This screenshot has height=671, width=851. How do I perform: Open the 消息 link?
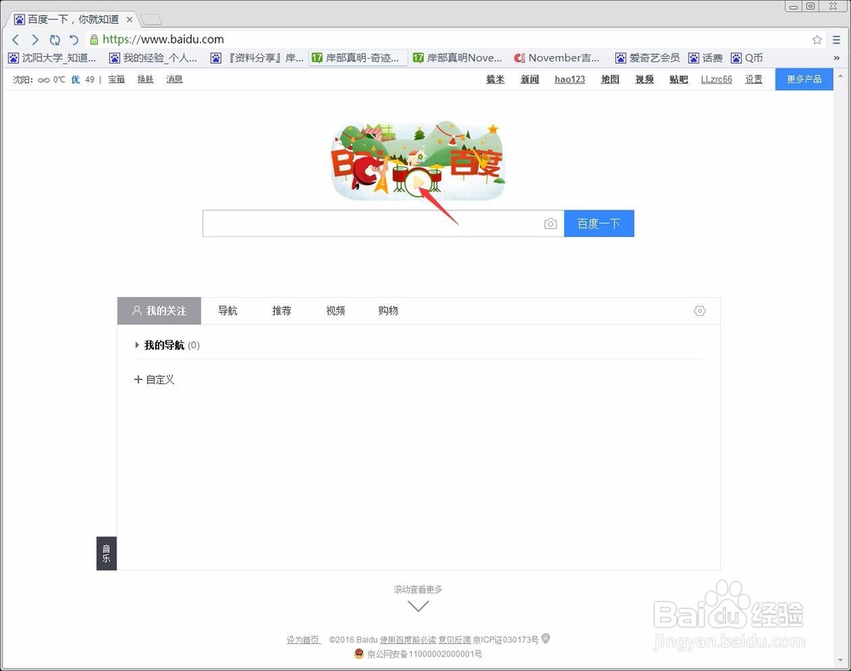(174, 79)
